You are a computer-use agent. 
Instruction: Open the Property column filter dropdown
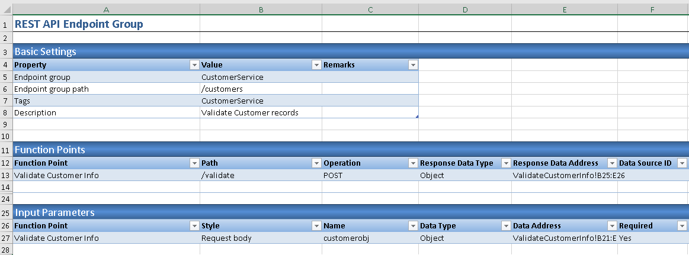(x=194, y=65)
